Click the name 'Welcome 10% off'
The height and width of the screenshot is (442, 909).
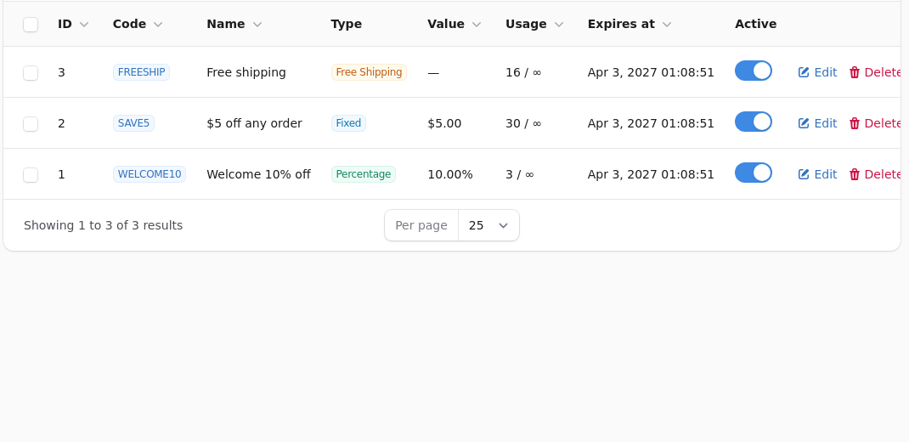tap(258, 174)
